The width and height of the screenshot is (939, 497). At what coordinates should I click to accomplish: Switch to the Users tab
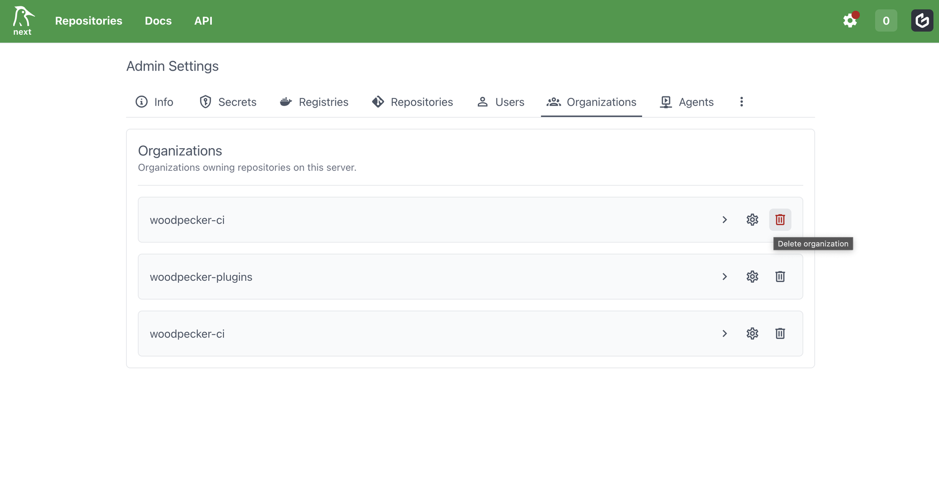(500, 102)
